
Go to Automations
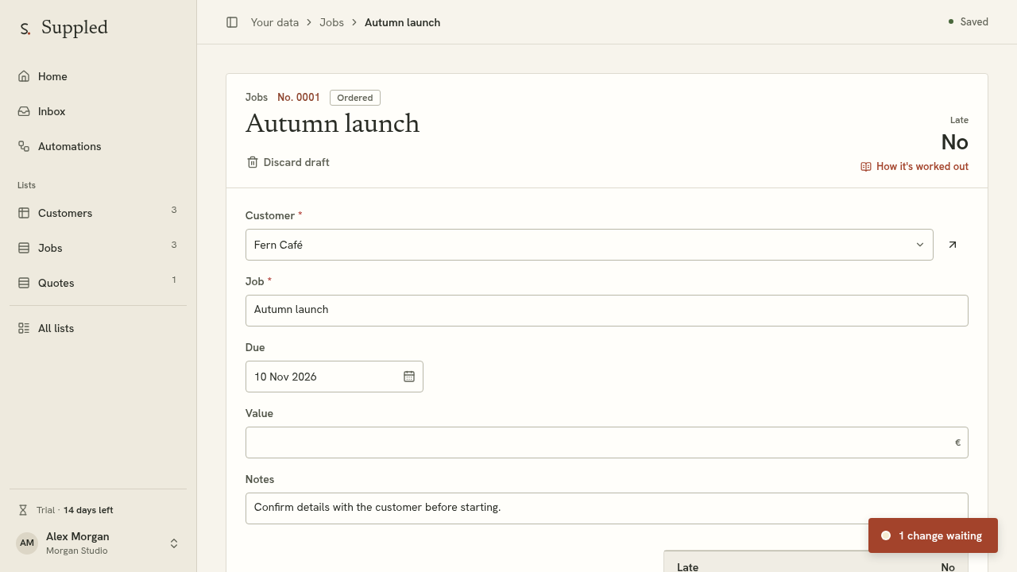tap(98, 146)
